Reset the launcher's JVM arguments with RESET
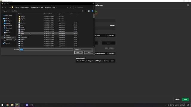This screenshot has height=107, width=191. pyautogui.click(x=113, y=61)
